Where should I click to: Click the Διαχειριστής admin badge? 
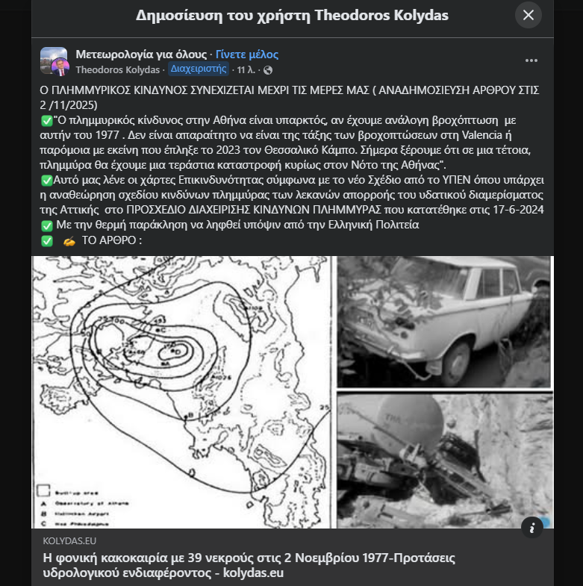click(198, 69)
